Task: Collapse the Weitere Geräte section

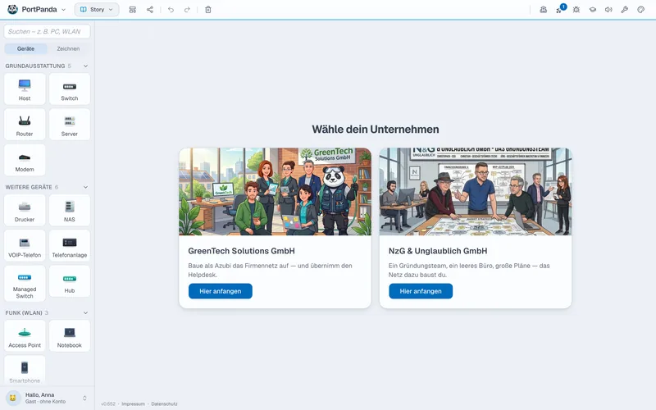Action: pyautogui.click(x=85, y=187)
